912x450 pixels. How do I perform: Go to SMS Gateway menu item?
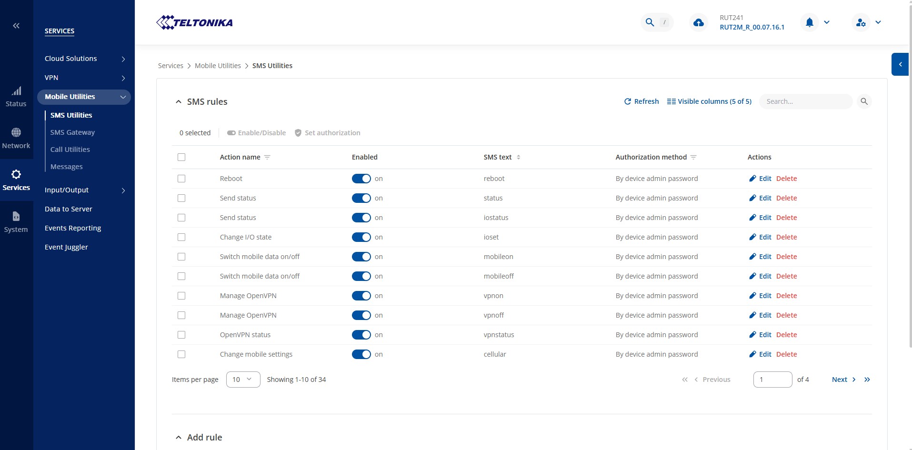[x=72, y=132]
